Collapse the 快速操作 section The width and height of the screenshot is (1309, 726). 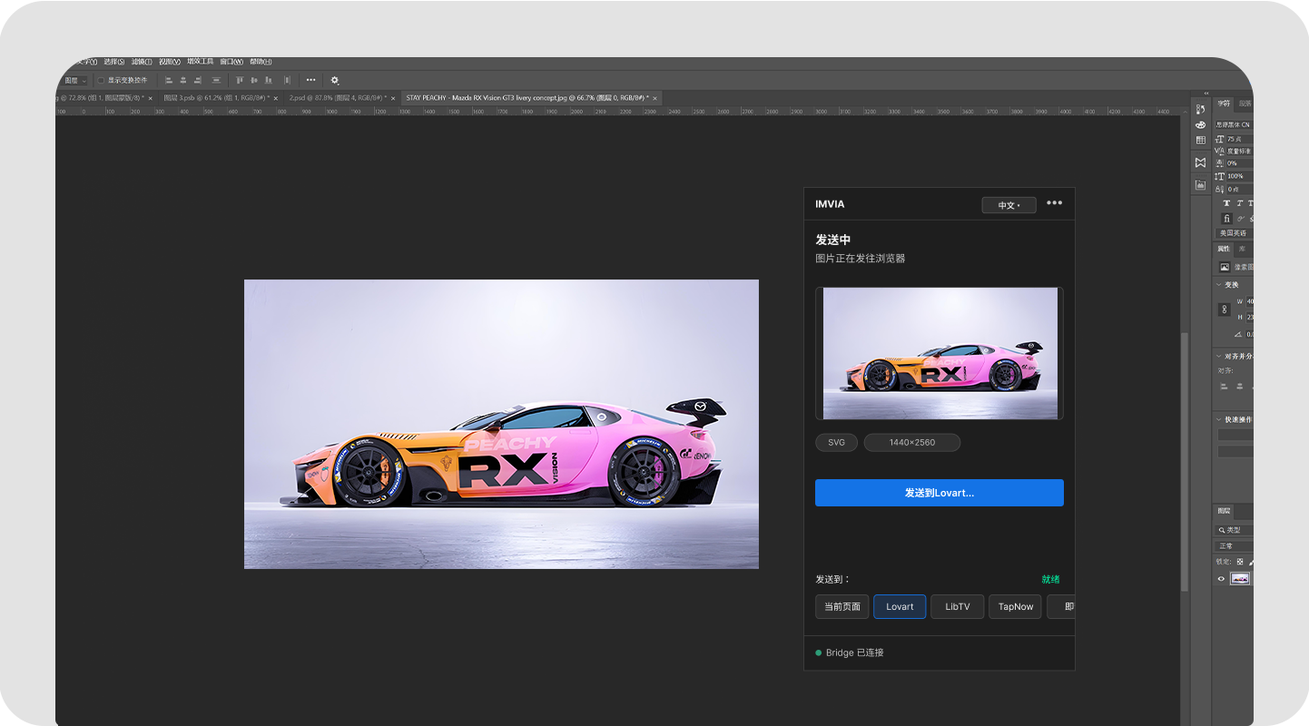1218,419
